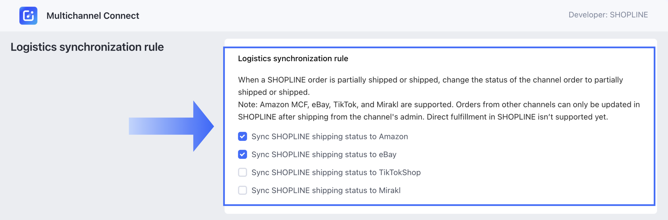
Task: Enable the TikTokShop shipping status sync checkbox
Action: point(242,172)
